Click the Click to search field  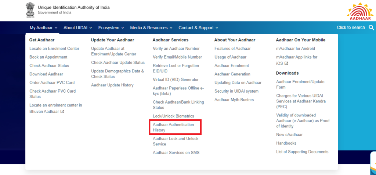[351, 27]
